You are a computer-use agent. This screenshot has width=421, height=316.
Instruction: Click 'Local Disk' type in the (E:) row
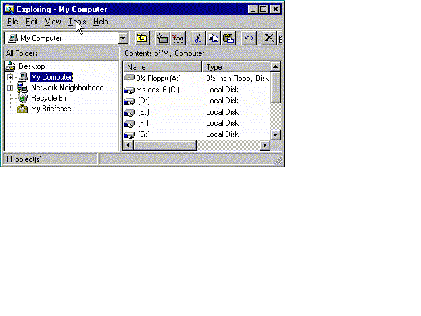point(222,112)
